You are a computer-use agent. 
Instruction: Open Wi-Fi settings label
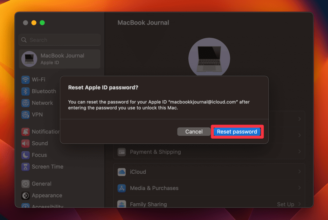(x=38, y=80)
